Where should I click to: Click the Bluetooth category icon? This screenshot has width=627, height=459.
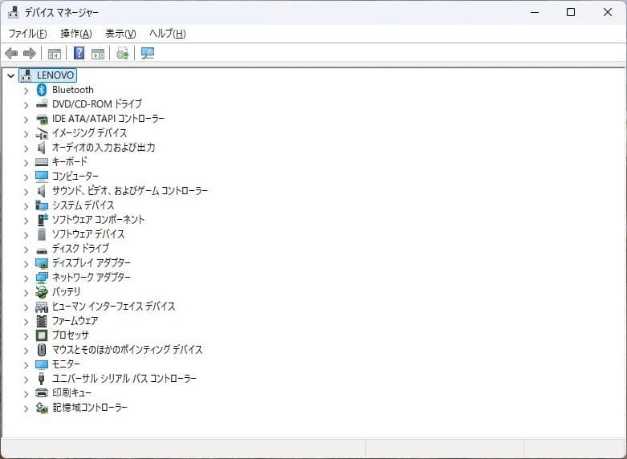tap(42, 90)
